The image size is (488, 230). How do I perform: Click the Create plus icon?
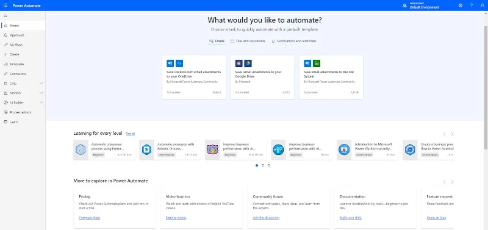6,54
